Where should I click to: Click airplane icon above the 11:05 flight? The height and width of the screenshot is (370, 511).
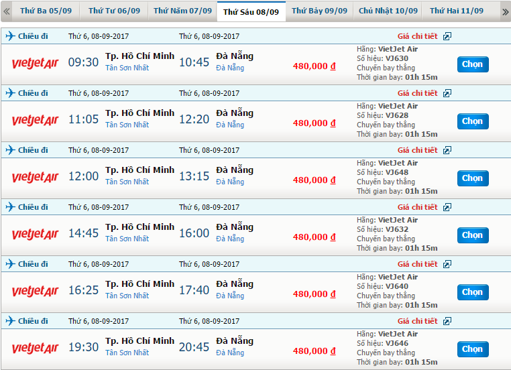11,92
